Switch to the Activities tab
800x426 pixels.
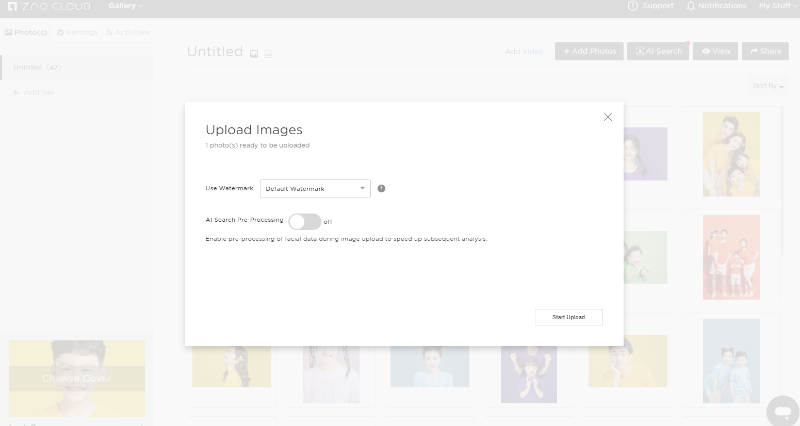point(128,32)
